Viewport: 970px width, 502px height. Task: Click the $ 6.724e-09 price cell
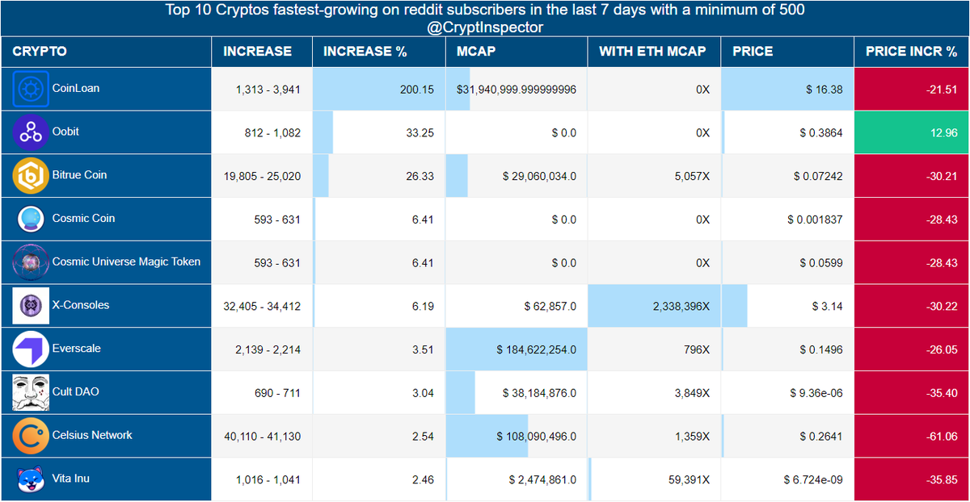(x=787, y=480)
